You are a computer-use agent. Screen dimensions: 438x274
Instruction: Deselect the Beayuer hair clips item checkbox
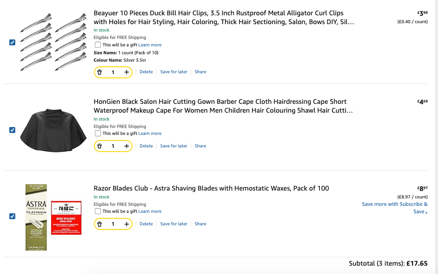tap(12, 42)
